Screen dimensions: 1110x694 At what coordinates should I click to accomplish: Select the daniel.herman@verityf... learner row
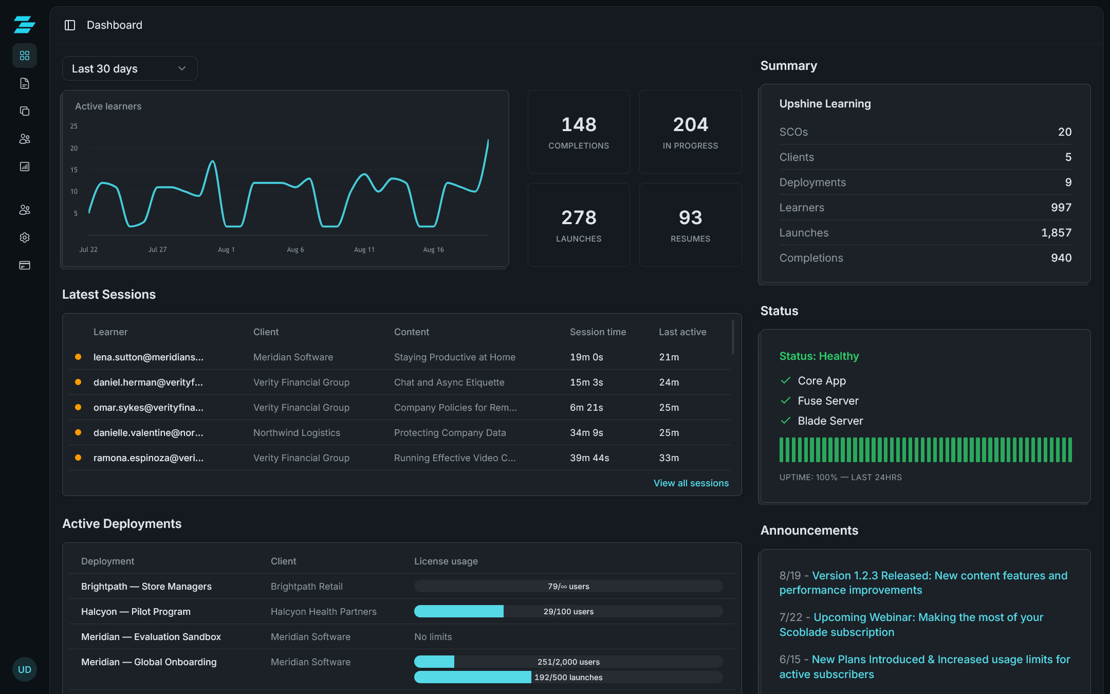pyautogui.click(x=400, y=382)
